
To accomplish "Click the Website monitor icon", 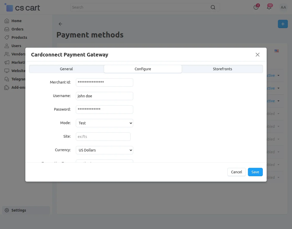I will (7, 71).
